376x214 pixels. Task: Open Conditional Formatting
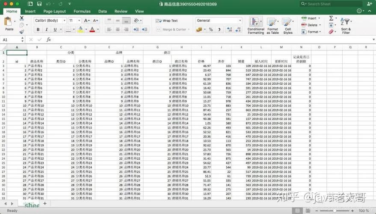pyautogui.click(x=256, y=25)
